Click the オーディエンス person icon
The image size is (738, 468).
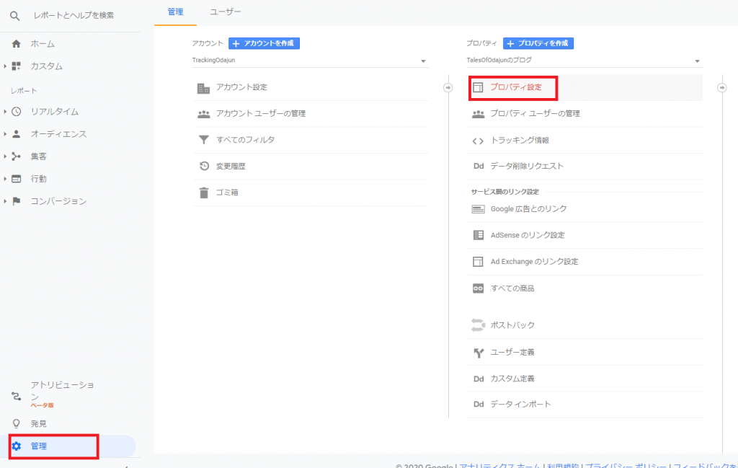(x=16, y=133)
